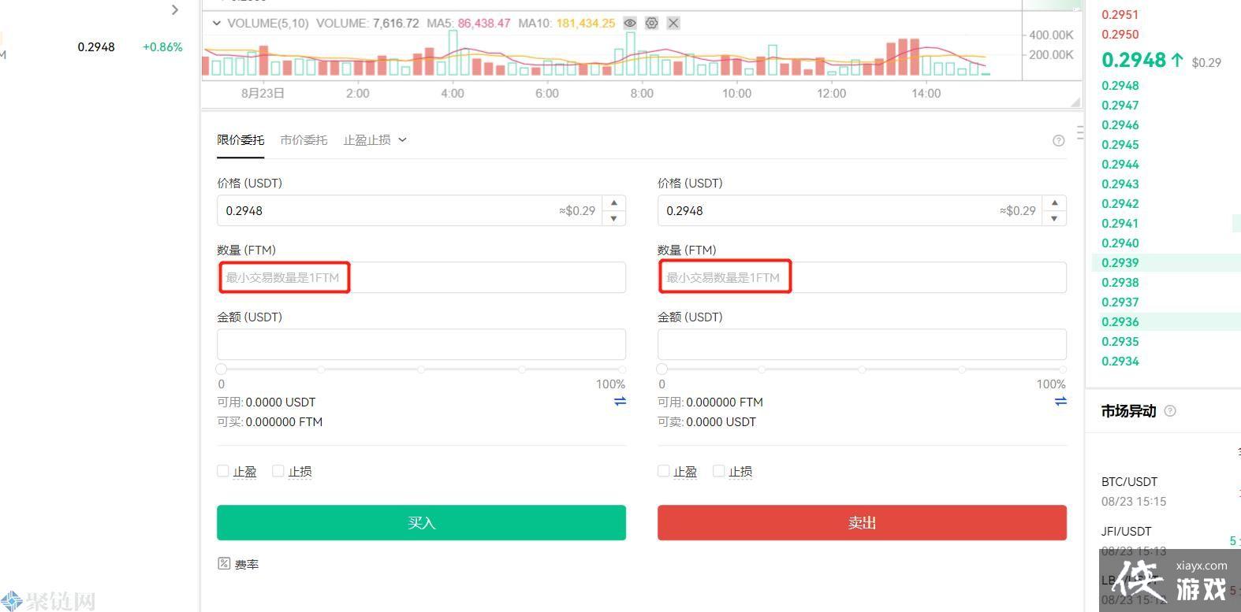Click the green 买入 button
The image size is (1241, 612).
click(x=421, y=523)
